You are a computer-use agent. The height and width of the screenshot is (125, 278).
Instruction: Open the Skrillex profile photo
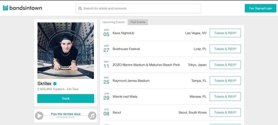click(x=65, y=51)
